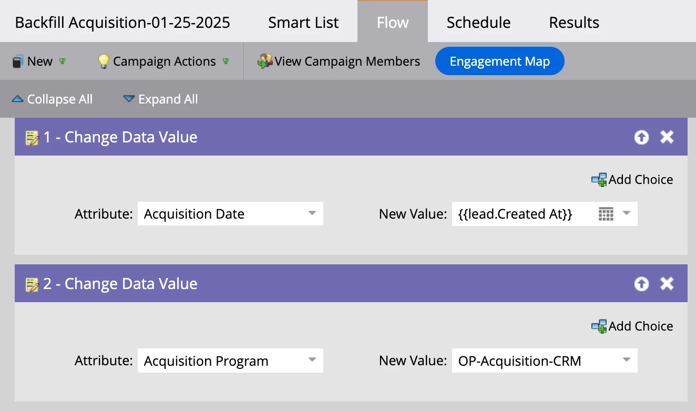696x412 pixels.
Task: Expand Acquisition Program attribute dropdown
Action: pos(312,360)
